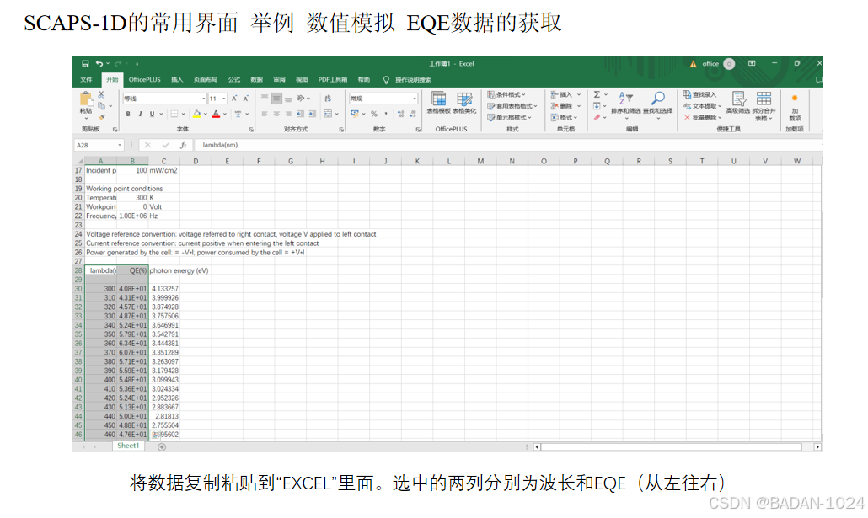Click the Increase Indent icon
The height and width of the screenshot is (518, 868).
pyautogui.click(x=312, y=114)
